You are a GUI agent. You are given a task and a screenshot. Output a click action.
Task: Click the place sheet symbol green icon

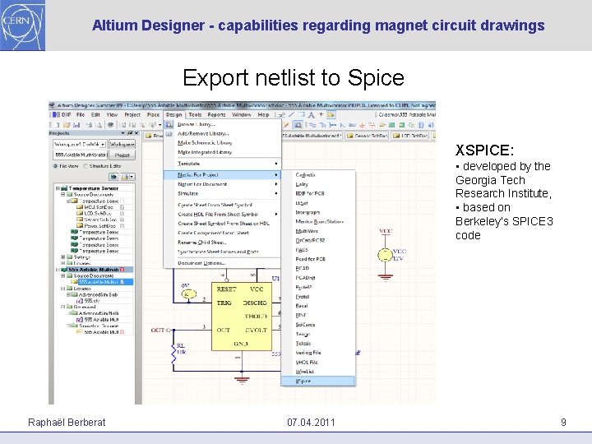tap(392, 125)
